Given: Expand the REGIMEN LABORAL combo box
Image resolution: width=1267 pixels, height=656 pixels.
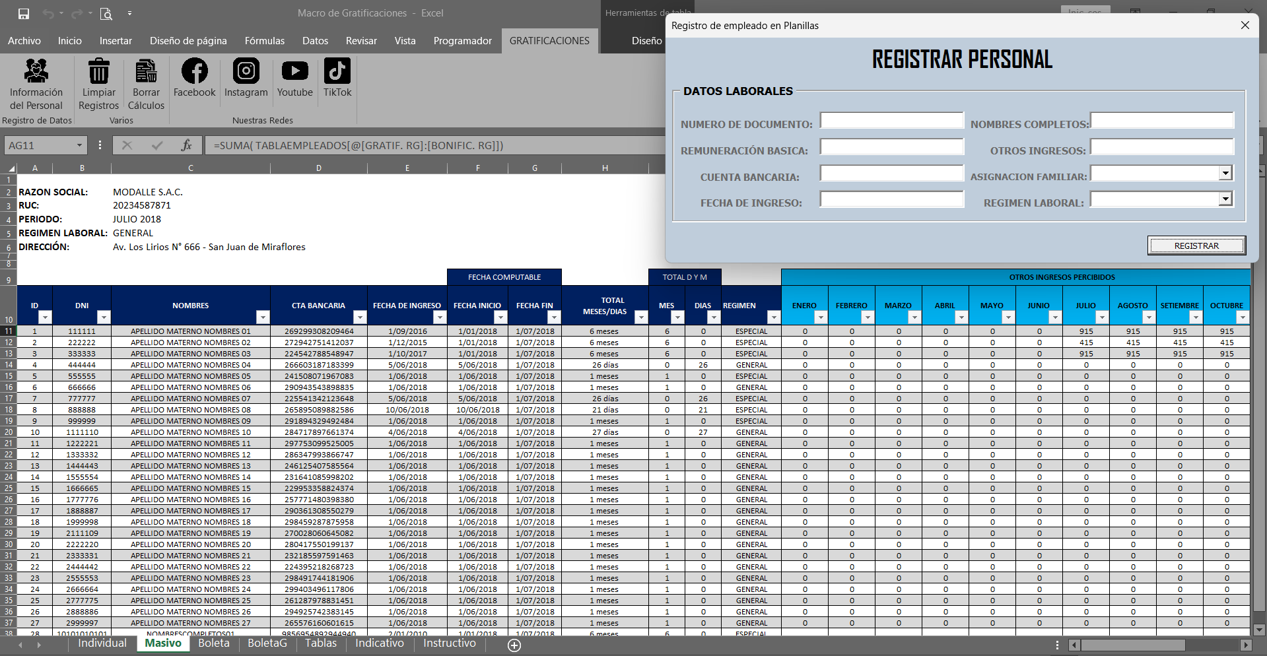Looking at the screenshot, I should click(1225, 199).
